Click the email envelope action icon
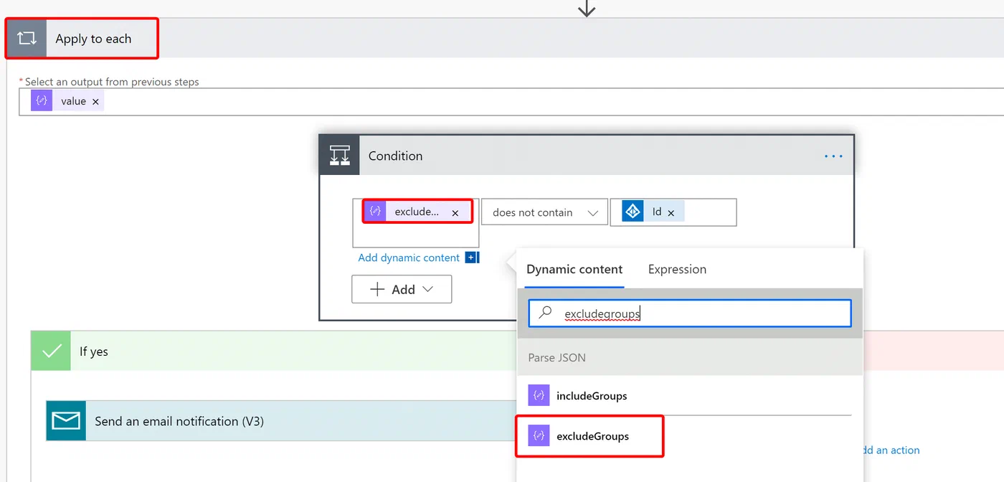This screenshot has height=482, width=1004. [66, 421]
